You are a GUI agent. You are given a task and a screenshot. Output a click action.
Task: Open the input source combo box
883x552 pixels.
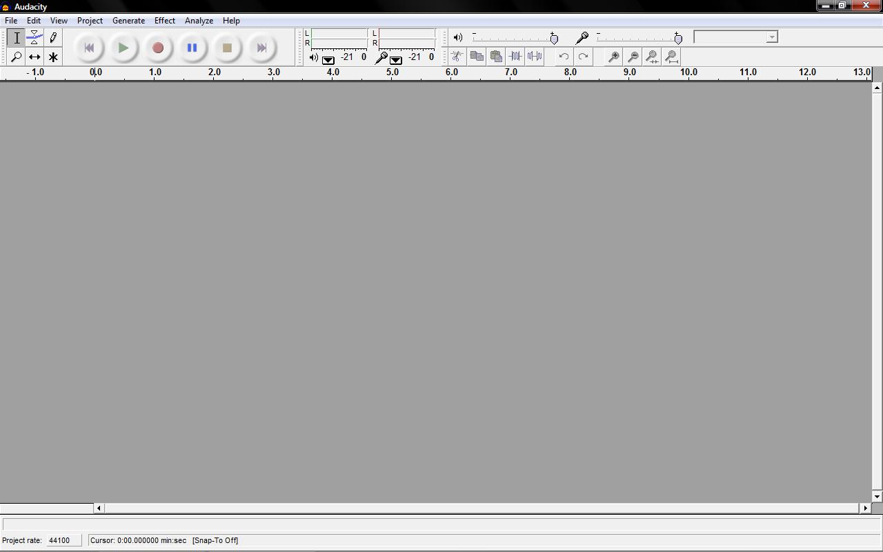pyautogui.click(x=735, y=37)
